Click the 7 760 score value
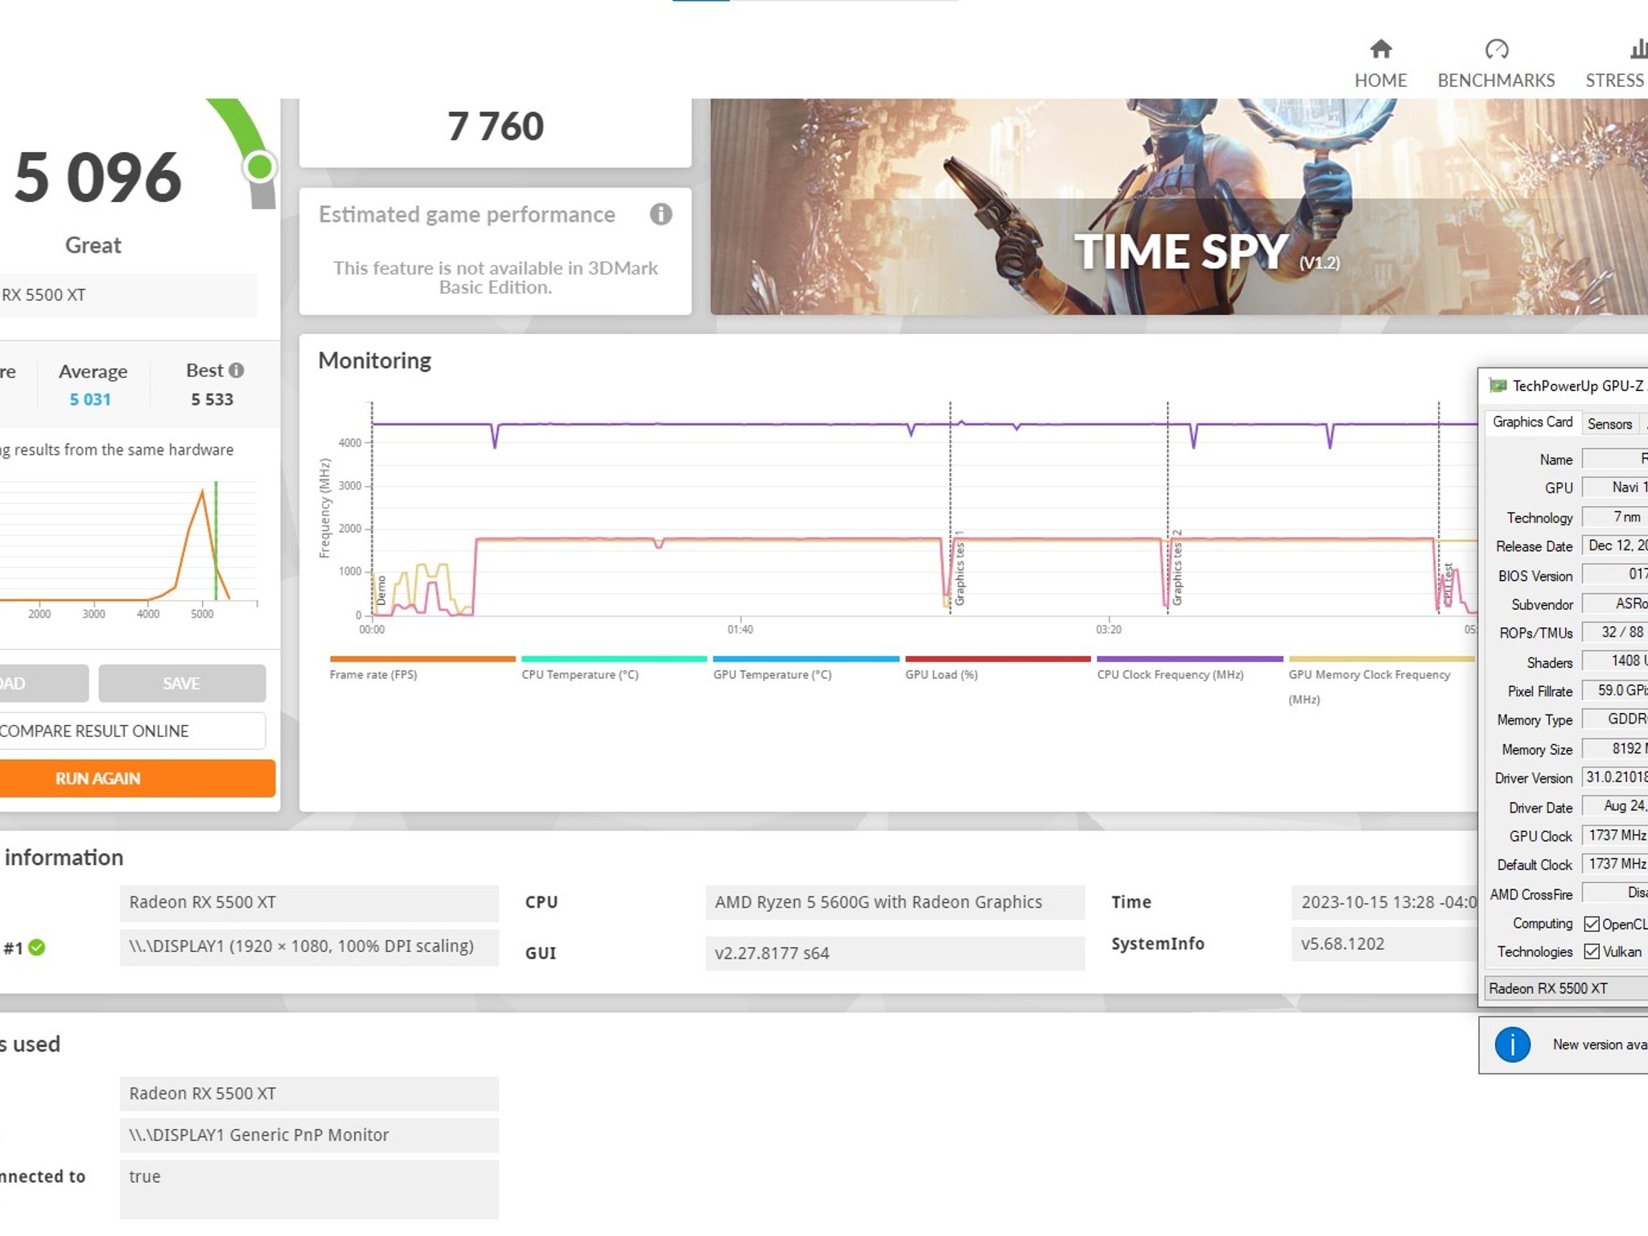The height and width of the screenshot is (1236, 1648). (496, 126)
